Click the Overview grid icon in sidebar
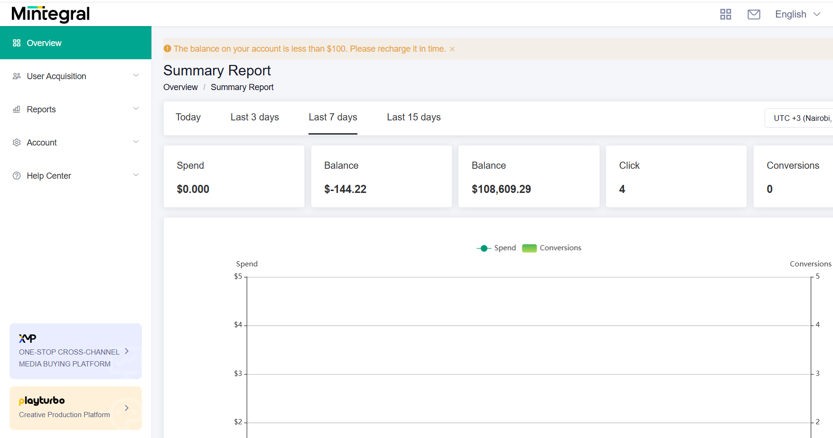The image size is (833, 438). 17,43
